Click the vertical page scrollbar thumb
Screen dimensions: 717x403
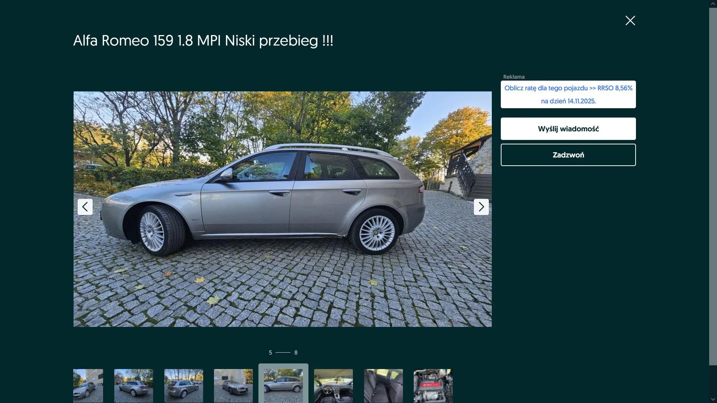713,187
